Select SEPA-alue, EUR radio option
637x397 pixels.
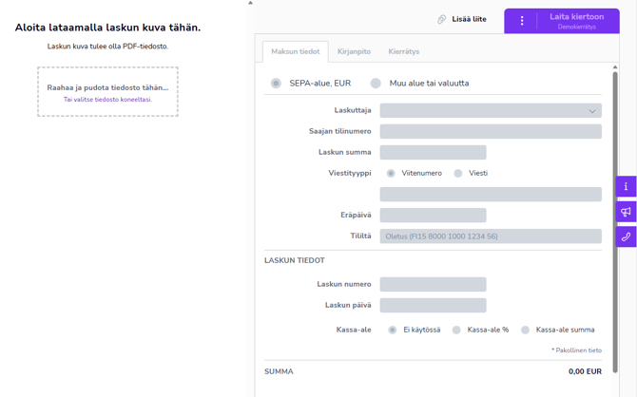[x=276, y=84]
